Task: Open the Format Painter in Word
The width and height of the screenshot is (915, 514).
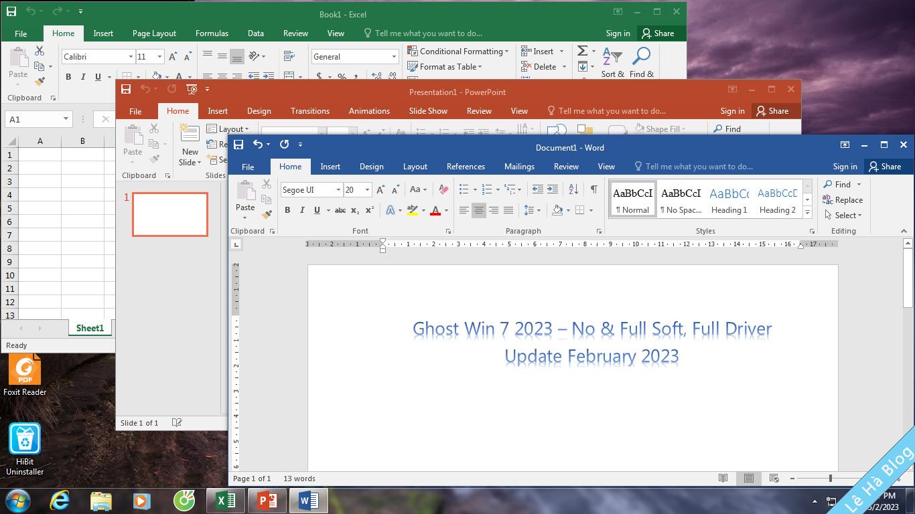Action: [267, 215]
